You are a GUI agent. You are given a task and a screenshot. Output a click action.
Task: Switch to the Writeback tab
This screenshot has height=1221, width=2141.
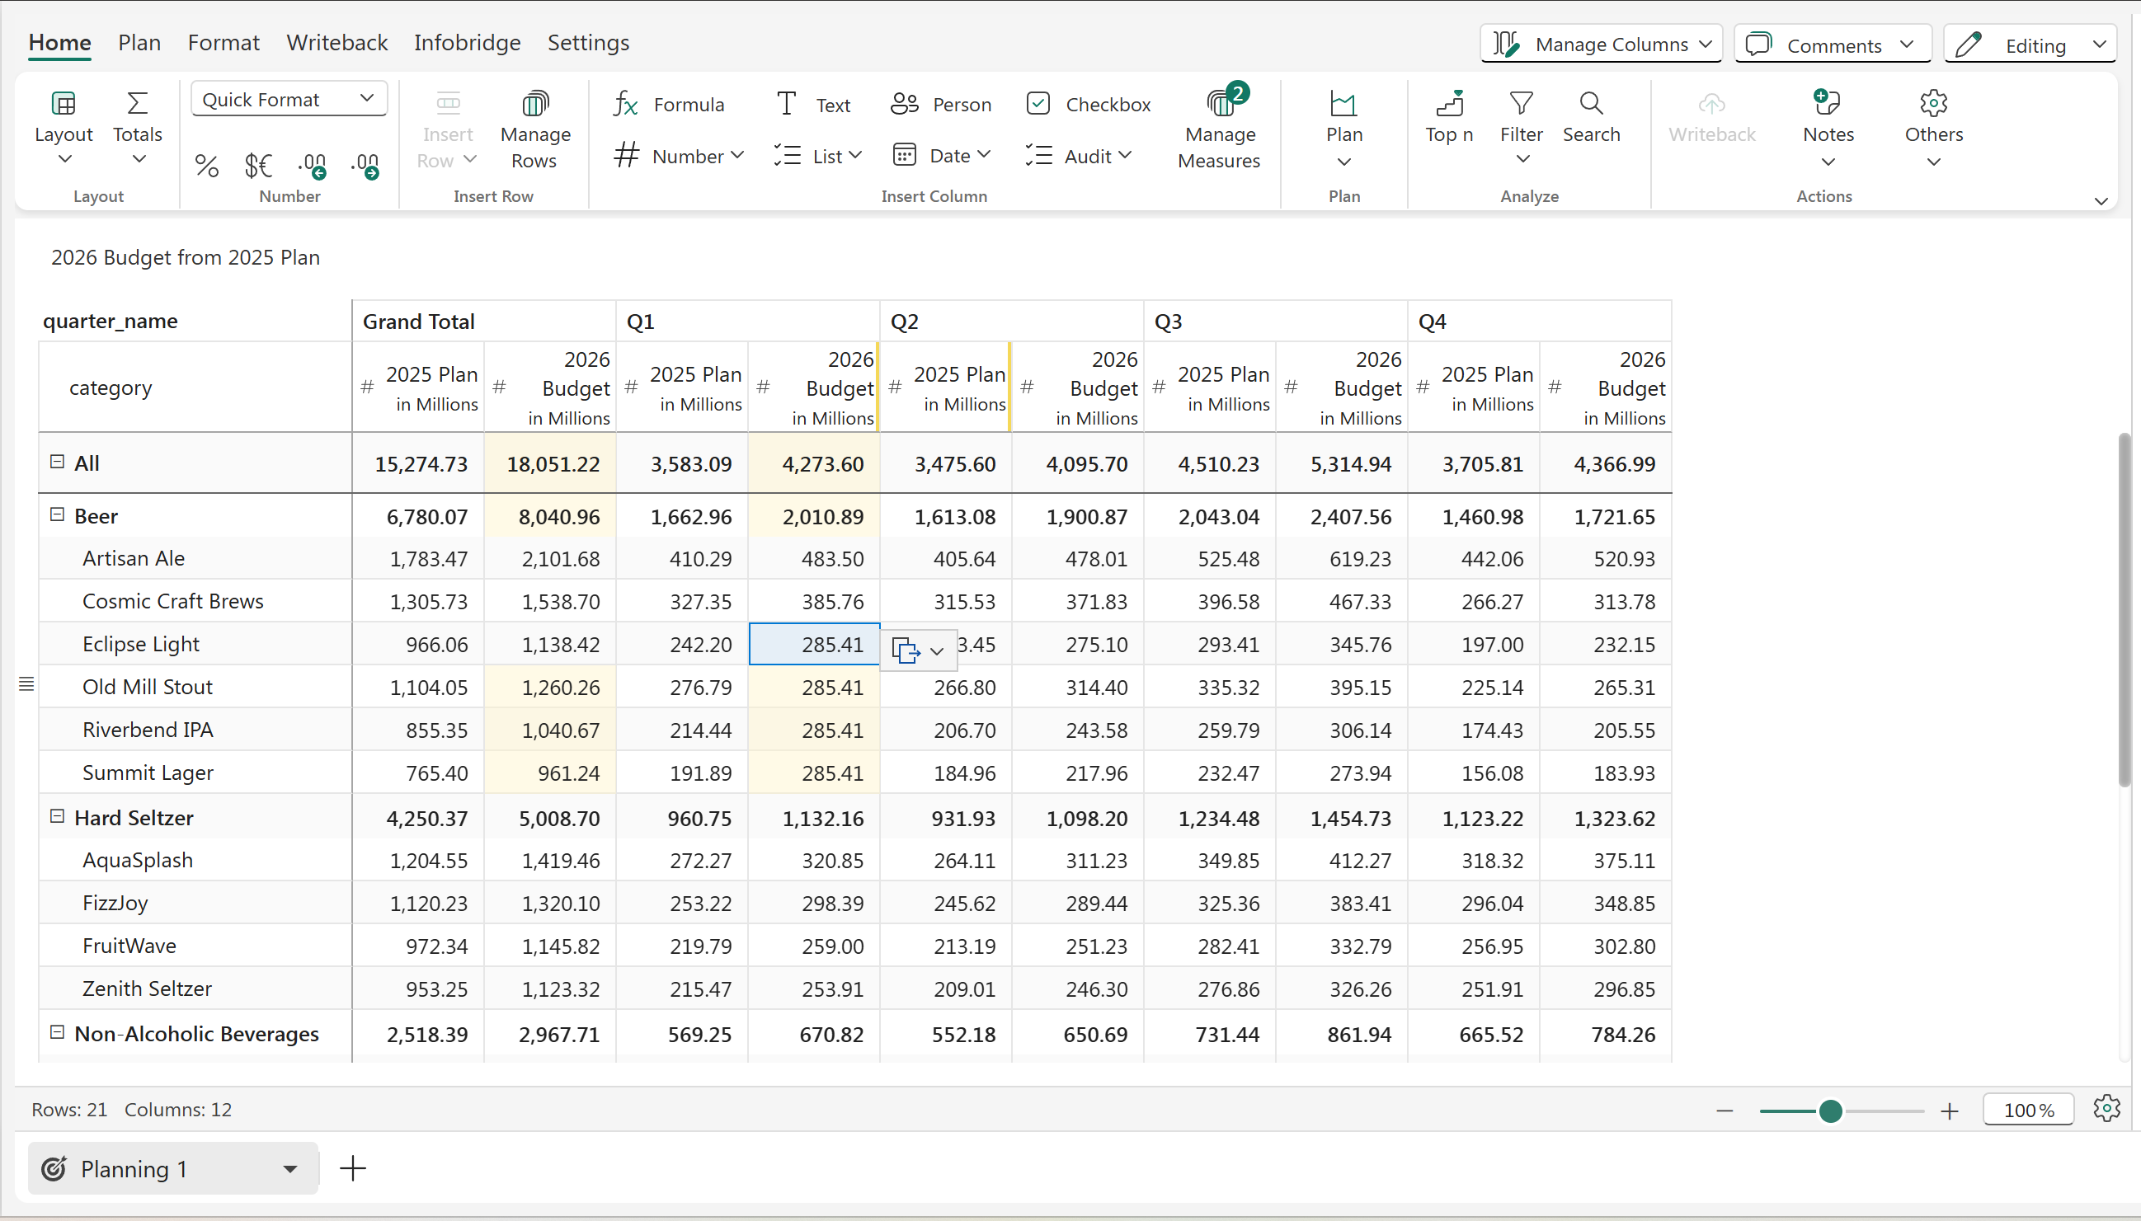coord(337,43)
